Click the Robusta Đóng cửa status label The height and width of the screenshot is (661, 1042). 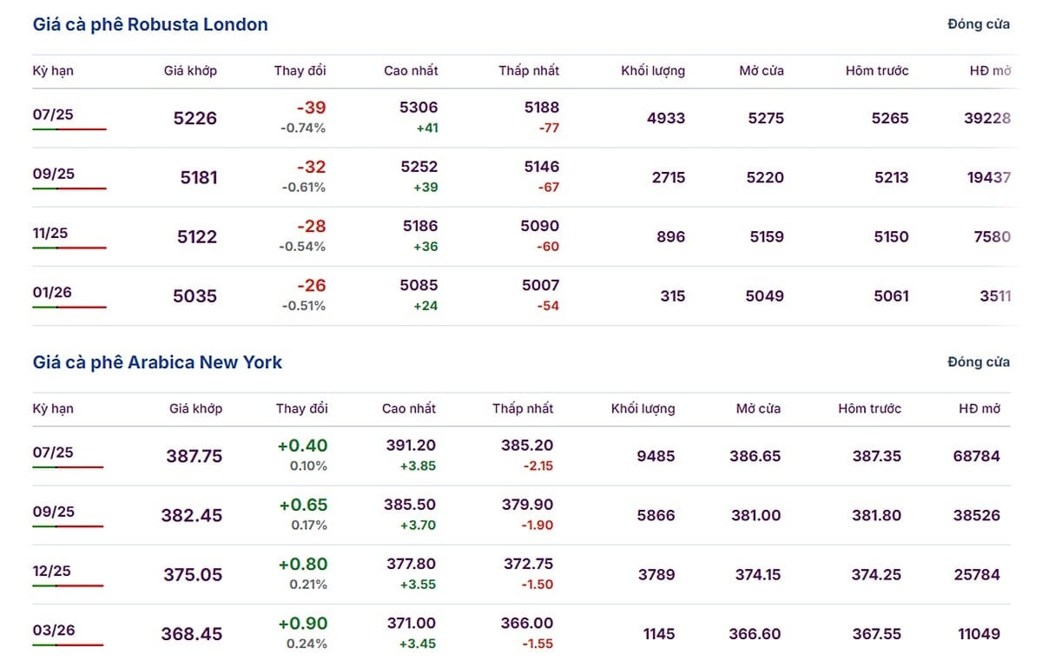pos(979,24)
